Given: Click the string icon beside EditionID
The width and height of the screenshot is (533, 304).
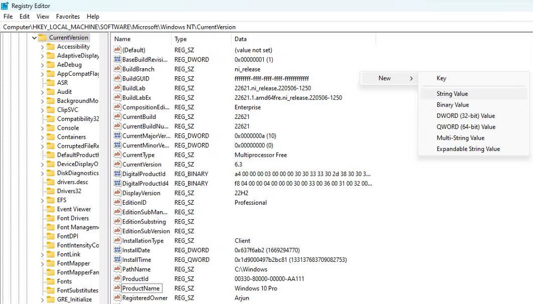Looking at the screenshot, I should (117, 203).
